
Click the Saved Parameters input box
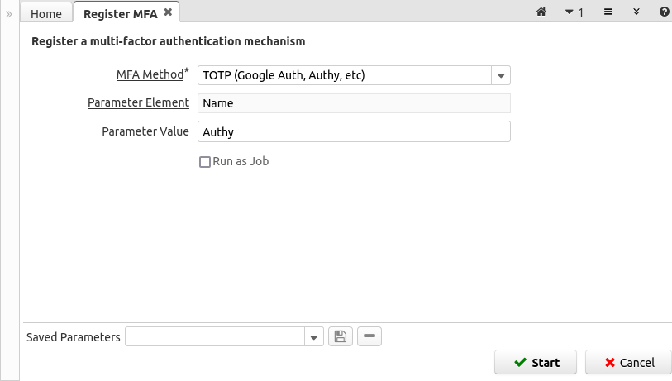pos(215,337)
